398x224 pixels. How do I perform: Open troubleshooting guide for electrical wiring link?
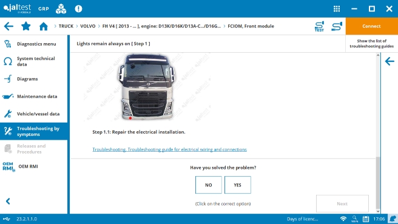pyautogui.click(x=169, y=149)
